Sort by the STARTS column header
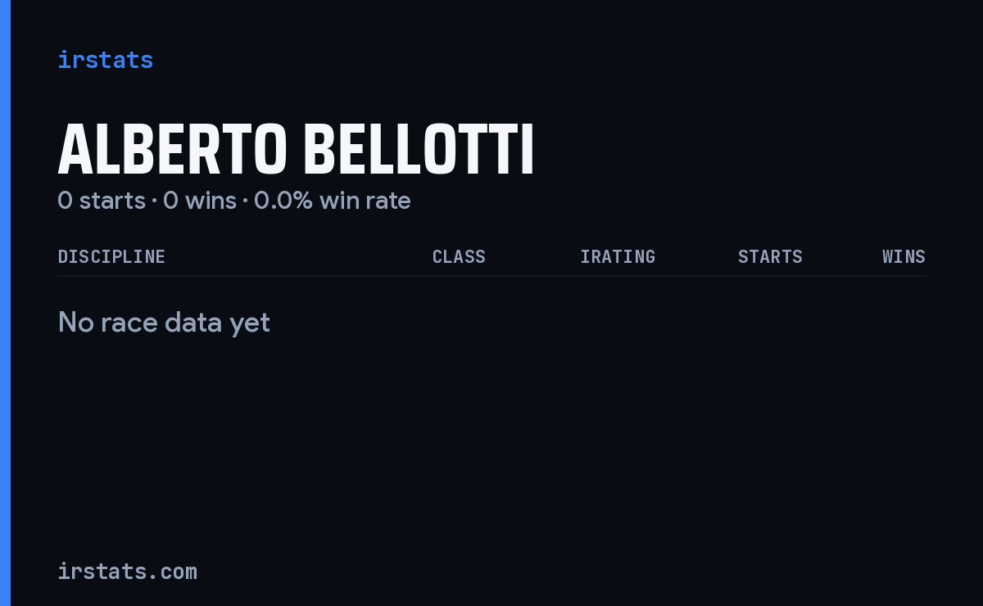 (x=770, y=257)
